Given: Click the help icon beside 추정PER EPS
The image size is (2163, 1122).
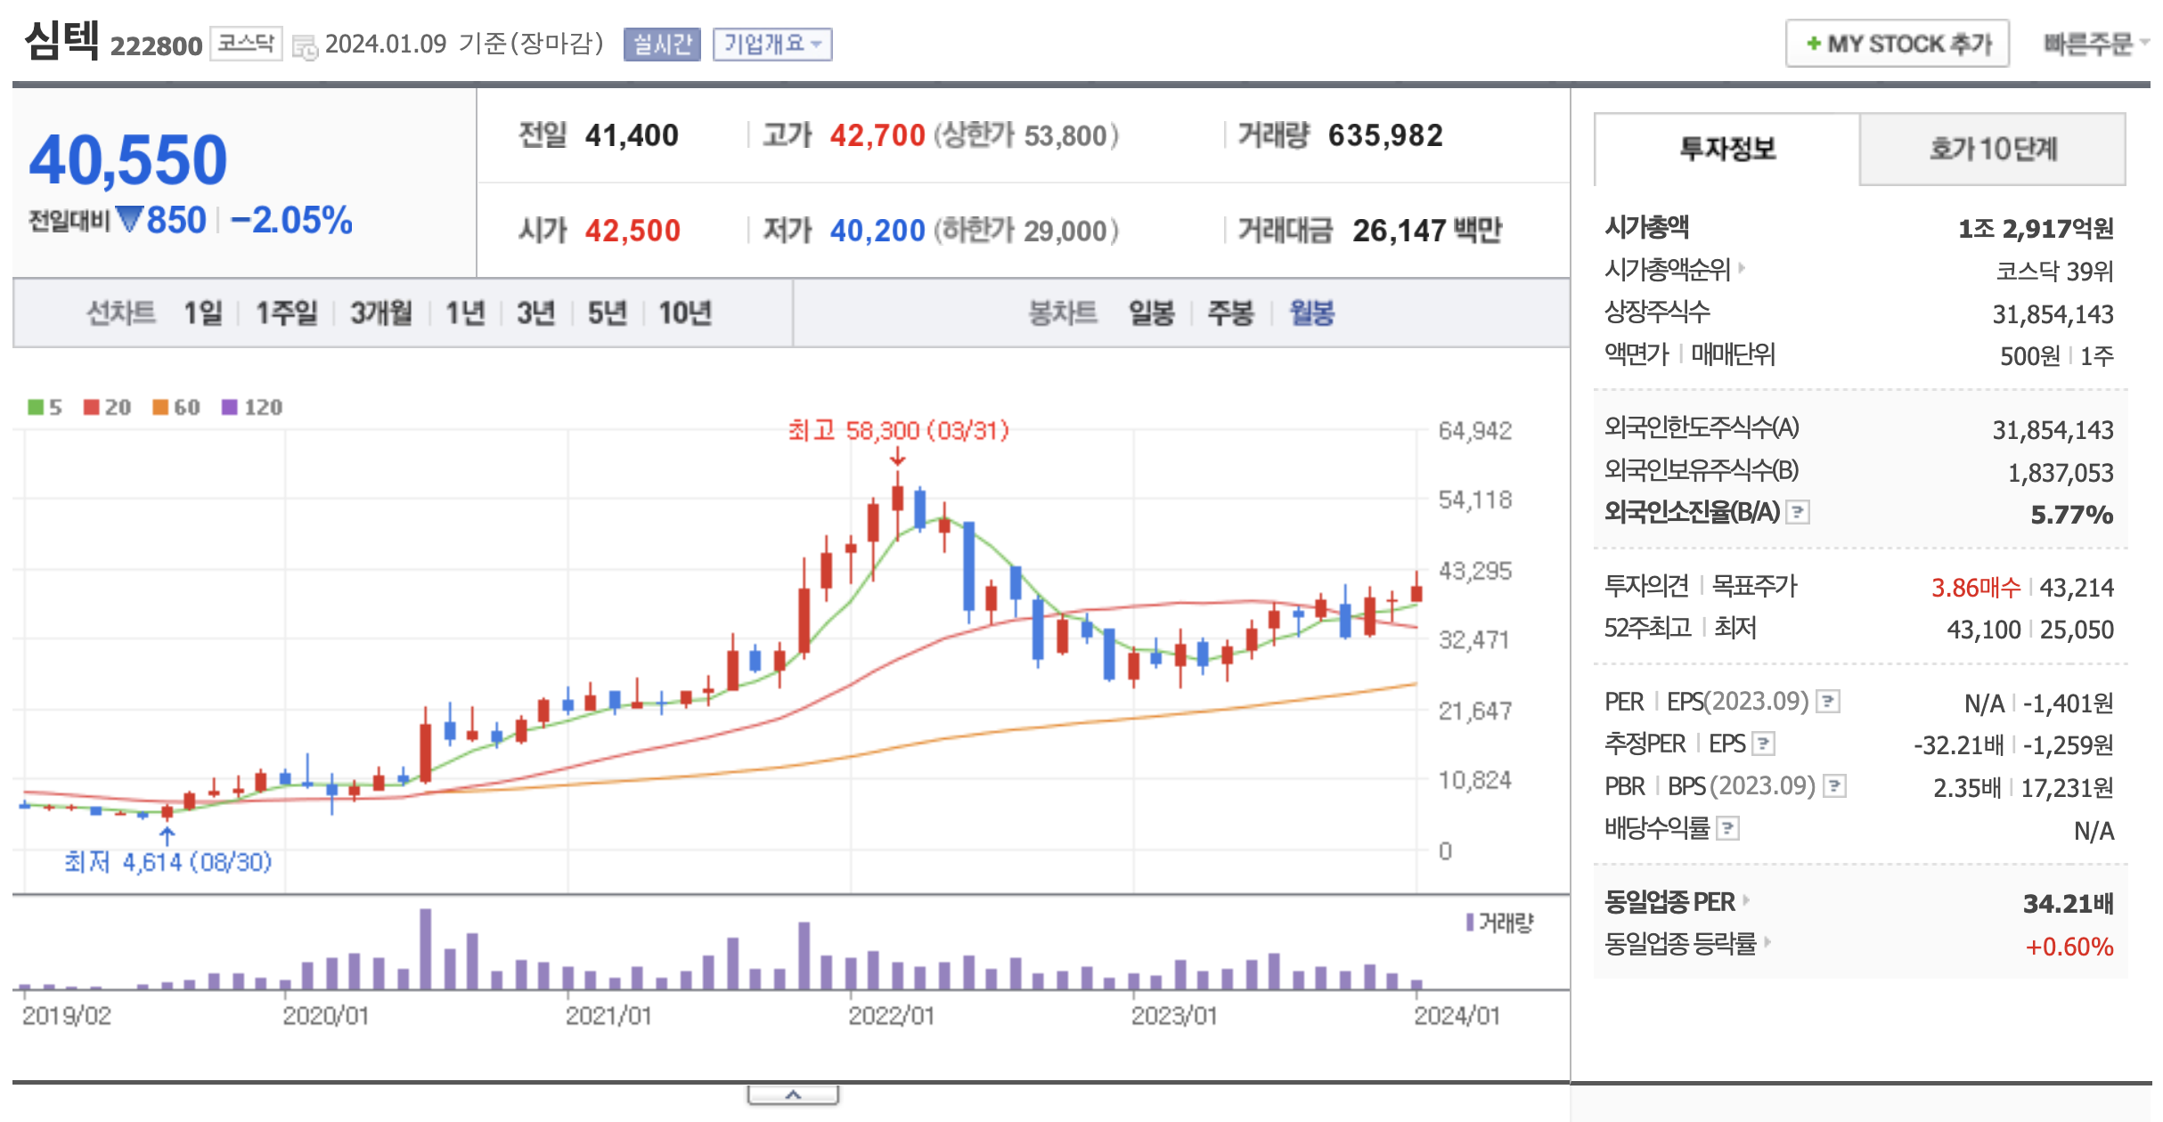Looking at the screenshot, I should [x=1763, y=744].
